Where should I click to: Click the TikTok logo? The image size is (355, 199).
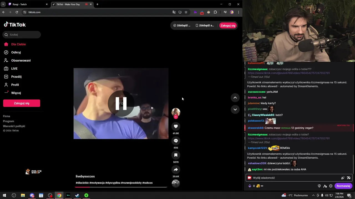click(15, 25)
